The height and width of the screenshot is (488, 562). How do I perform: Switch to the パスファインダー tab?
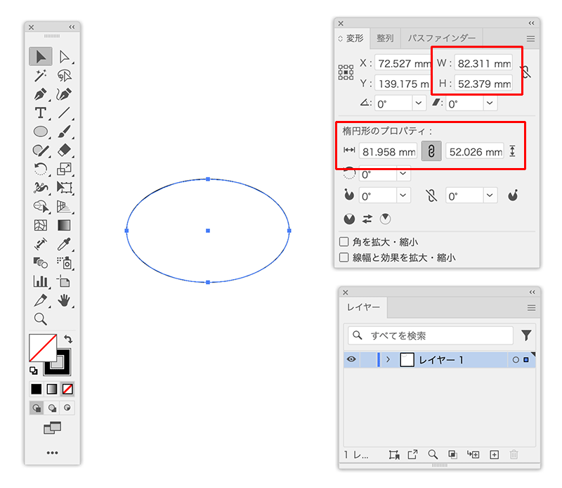pyautogui.click(x=442, y=38)
